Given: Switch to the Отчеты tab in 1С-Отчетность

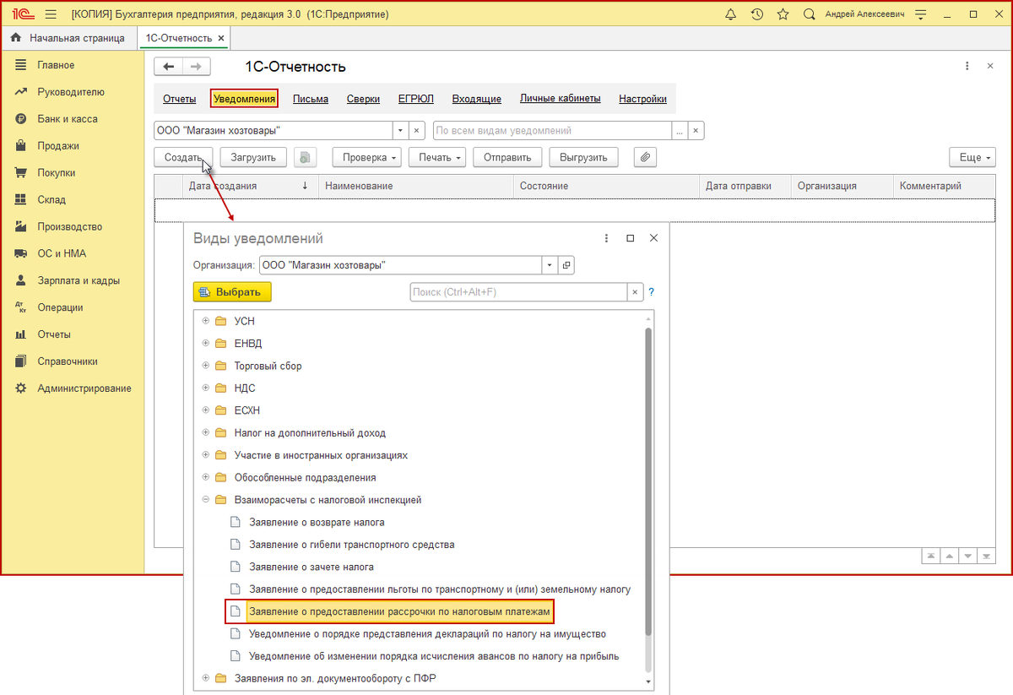Looking at the screenshot, I should (x=179, y=99).
